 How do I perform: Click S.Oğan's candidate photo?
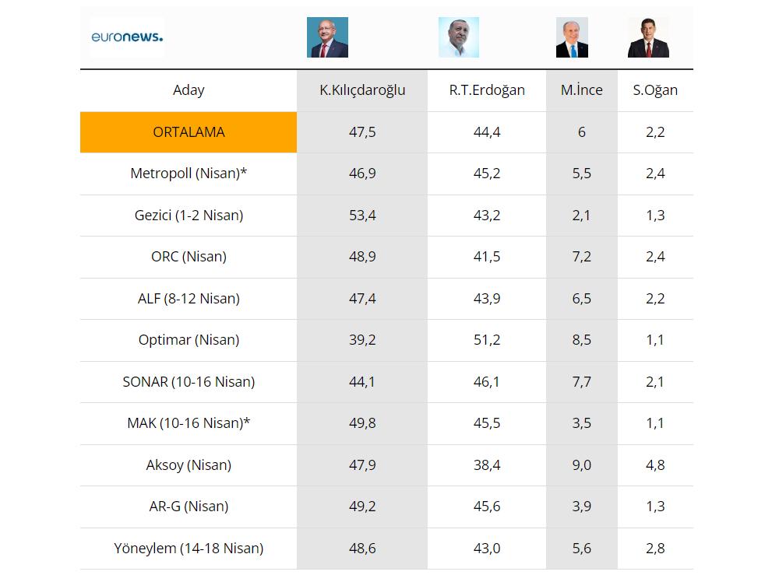[x=648, y=37]
